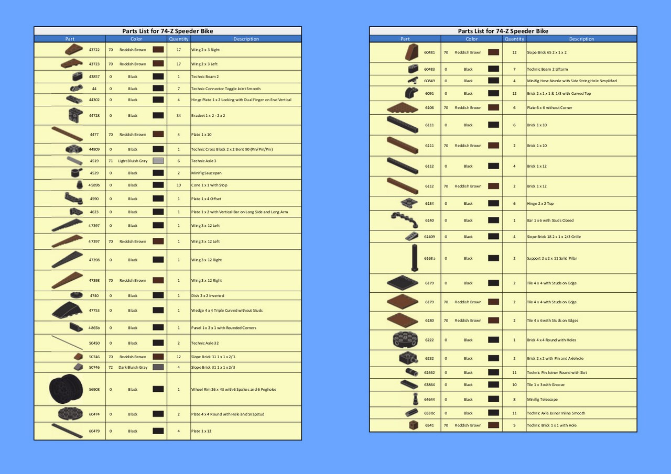Screen dimensions: 671x474
Task: Click the black swatch for part 56908
Action: 158,389
